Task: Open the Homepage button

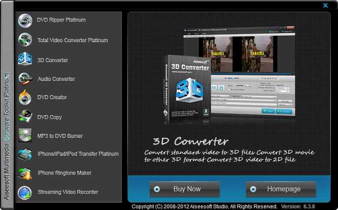Action: pyautogui.click(x=281, y=189)
